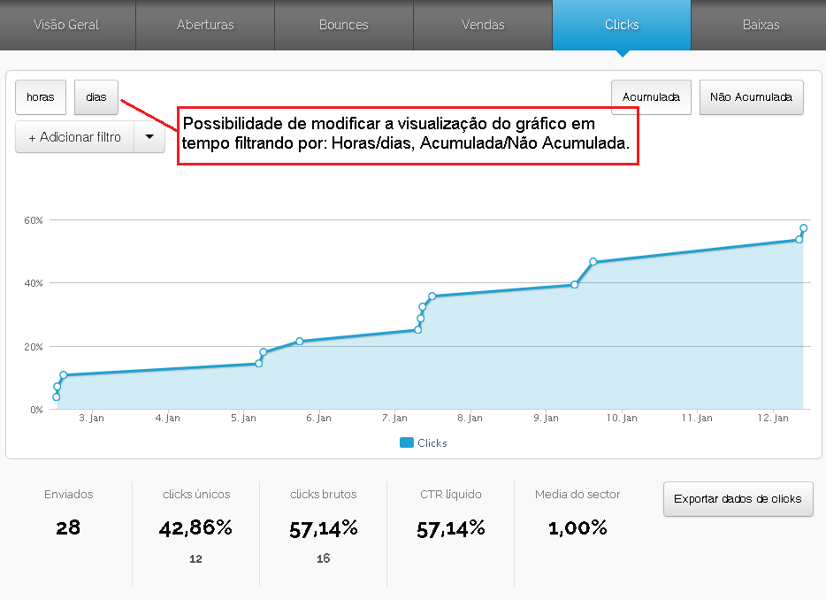Switch to the Aberturas tab
The height and width of the screenshot is (600, 826).
[205, 25]
